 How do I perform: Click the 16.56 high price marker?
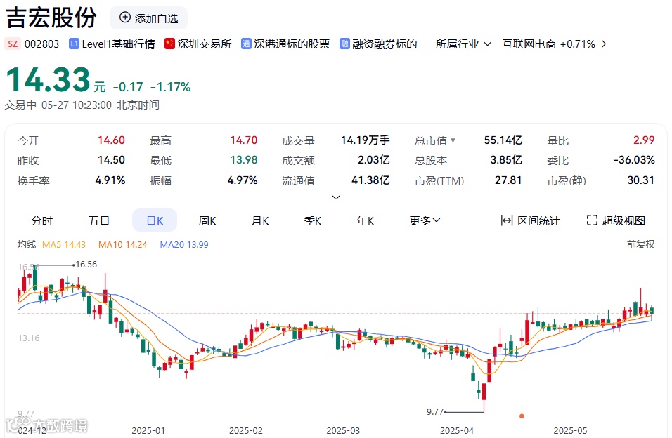click(x=86, y=264)
